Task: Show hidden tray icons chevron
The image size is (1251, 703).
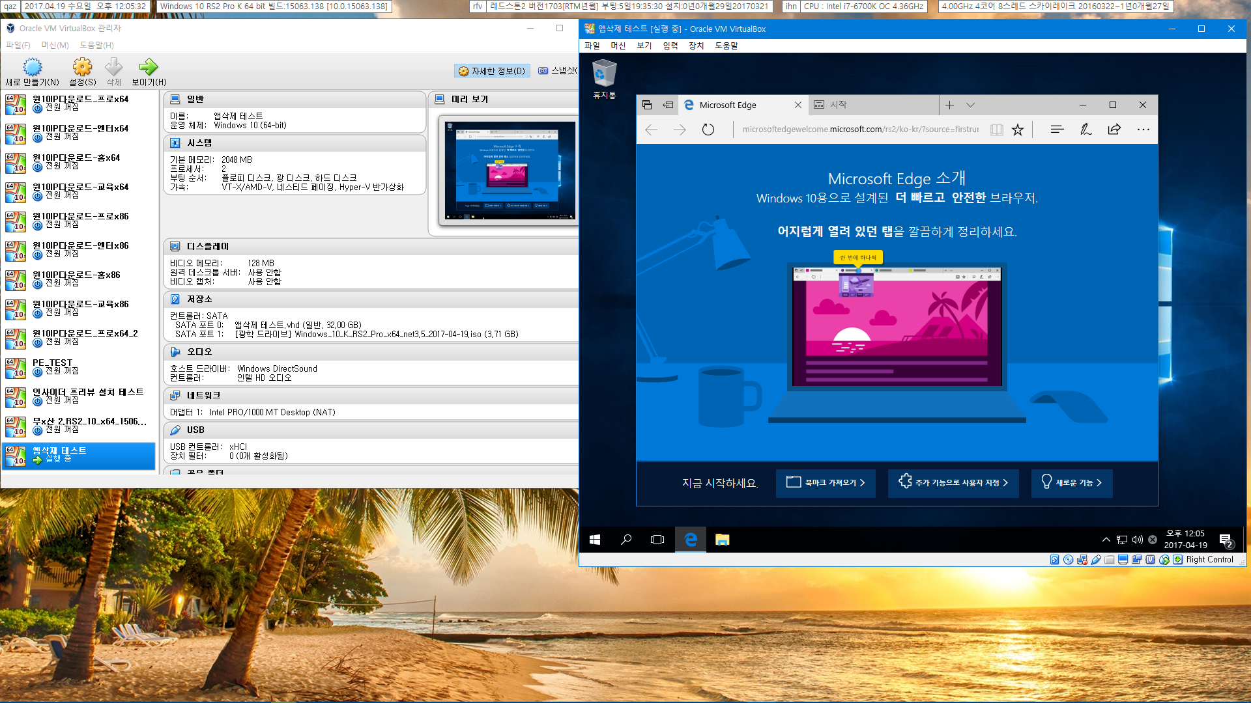Action: pyautogui.click(x=1106, y=540)
